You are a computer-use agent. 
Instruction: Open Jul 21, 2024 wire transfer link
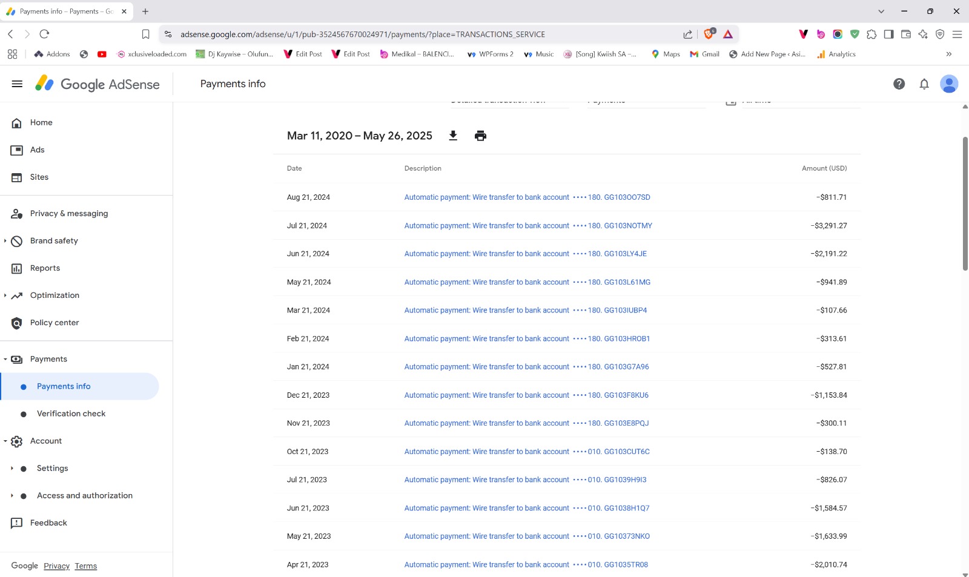(527, 226)
